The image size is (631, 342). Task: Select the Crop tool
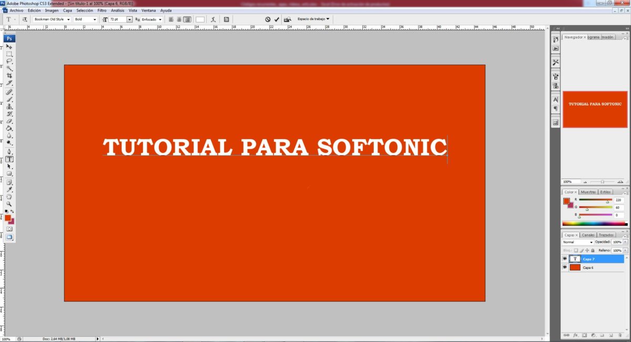point(9,75)
